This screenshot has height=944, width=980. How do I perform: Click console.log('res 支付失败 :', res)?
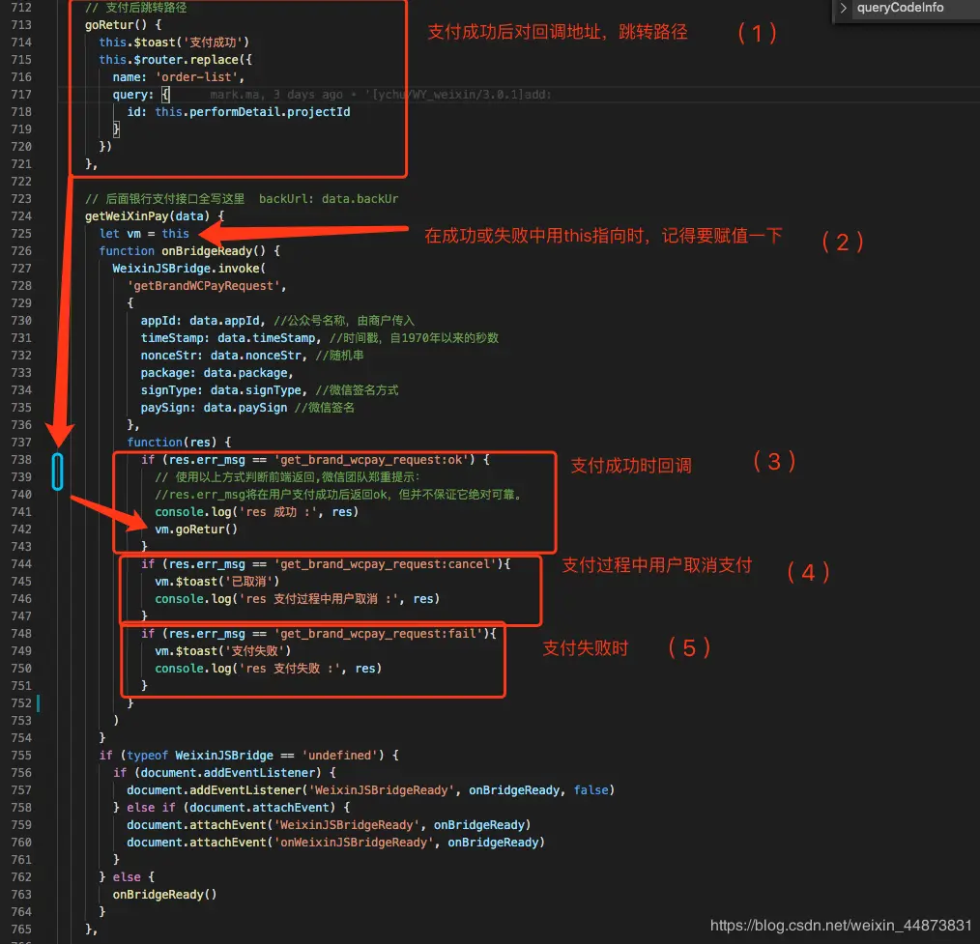click(268, 669)
